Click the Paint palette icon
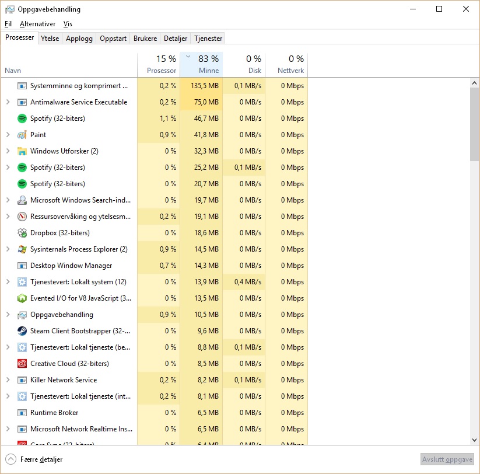The height and width of the screenshot is (474, 480). [22, 135]
